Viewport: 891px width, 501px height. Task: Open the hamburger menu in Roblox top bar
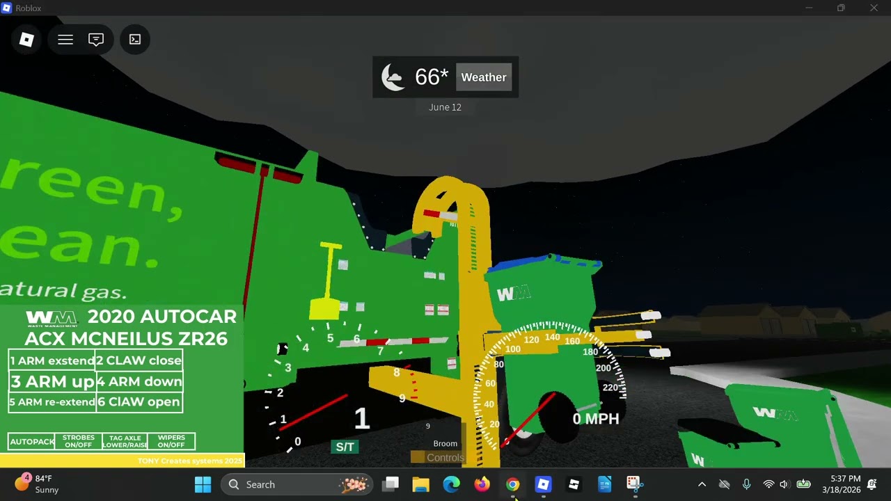click(x=65, y=40)
